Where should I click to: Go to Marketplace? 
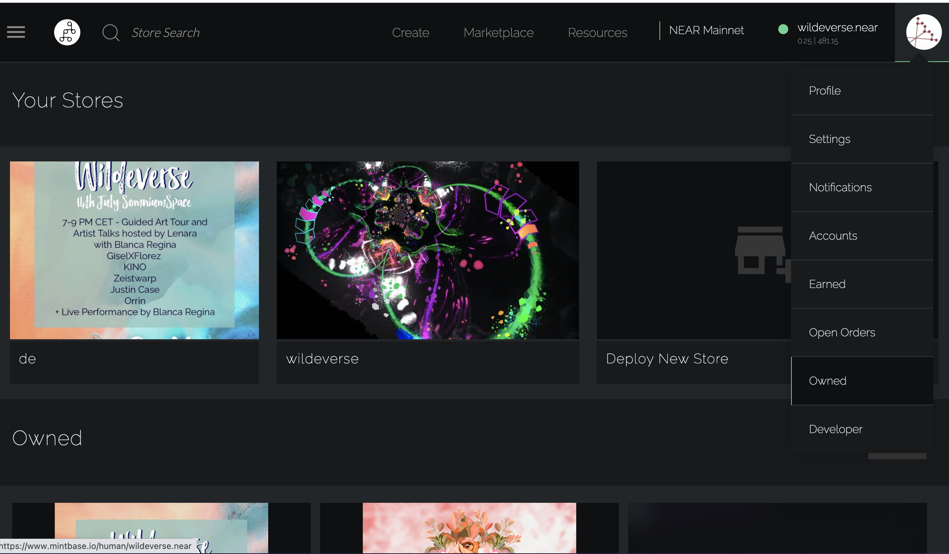498,33
